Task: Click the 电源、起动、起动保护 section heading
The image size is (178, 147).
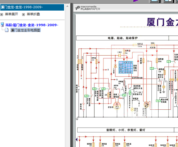Action: (123, 38)
